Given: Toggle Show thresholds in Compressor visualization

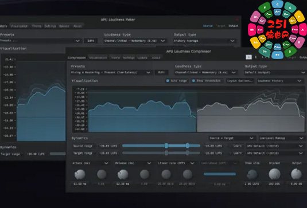Looking at the screenshot, I should point(207,81).
